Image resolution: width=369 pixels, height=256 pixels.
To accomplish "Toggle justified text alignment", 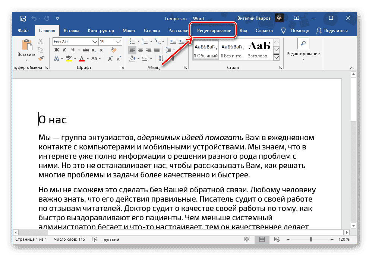I will click(x=157, y=50).
